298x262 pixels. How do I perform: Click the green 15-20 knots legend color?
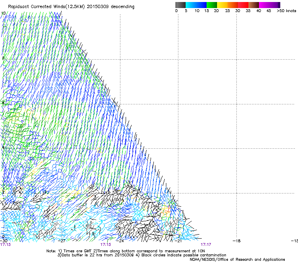pos(212,5)
